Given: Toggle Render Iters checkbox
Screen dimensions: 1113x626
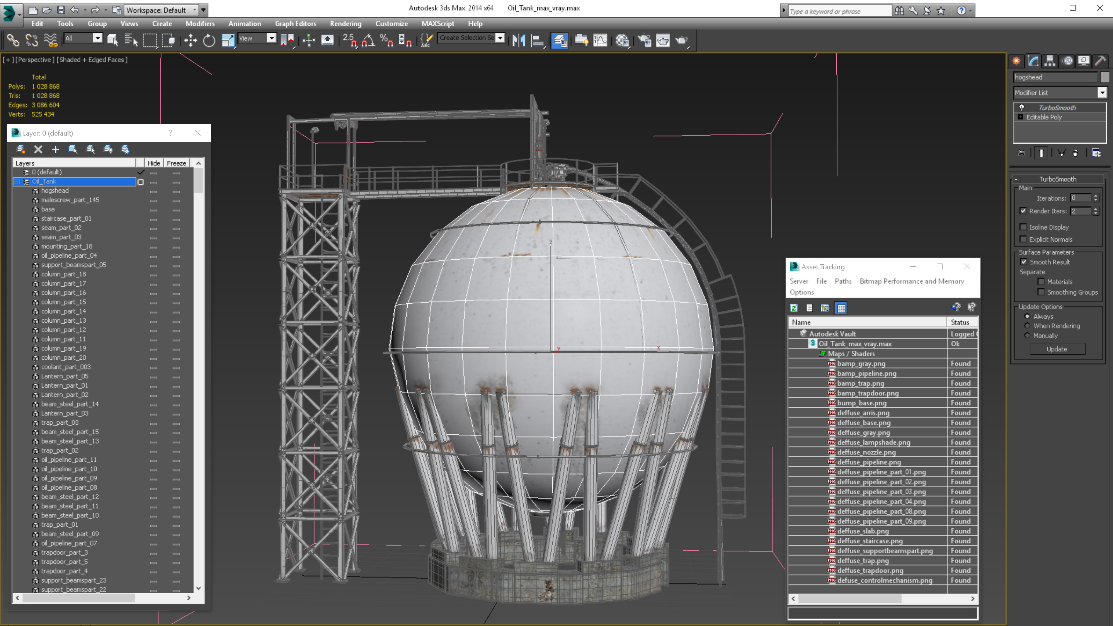Looking at the screenshot, I should coord(1023,211).
